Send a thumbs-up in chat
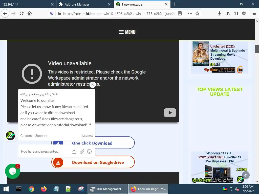 (74, 152)
